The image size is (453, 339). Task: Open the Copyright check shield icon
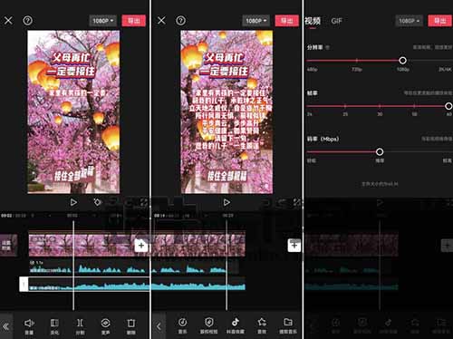tap(208, 325)
